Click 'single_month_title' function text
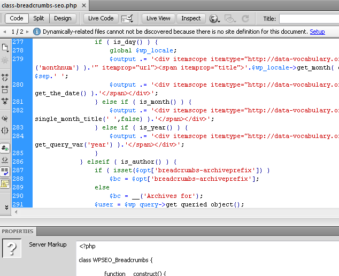 (x=68, y=119)
